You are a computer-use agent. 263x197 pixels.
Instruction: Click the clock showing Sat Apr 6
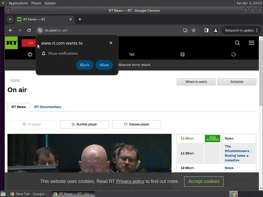point(249,3)
